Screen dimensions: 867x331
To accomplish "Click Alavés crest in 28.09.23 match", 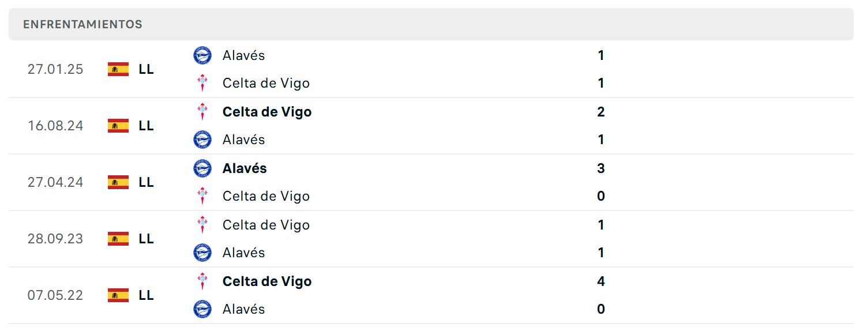I will click(x=202, y=253).
